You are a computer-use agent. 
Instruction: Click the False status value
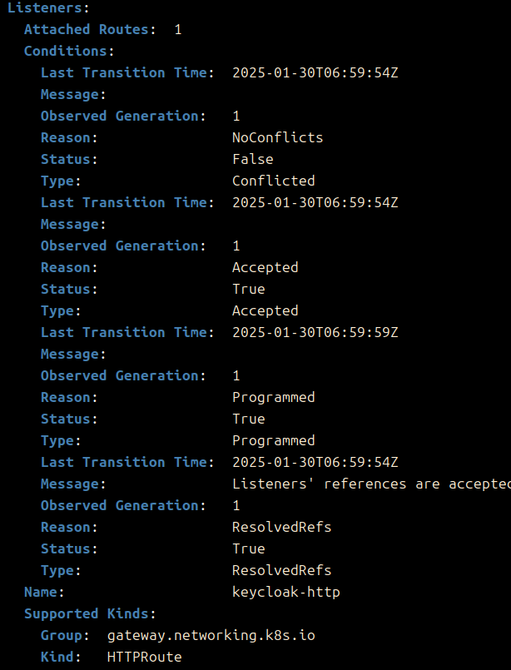(x=252, y=159)
